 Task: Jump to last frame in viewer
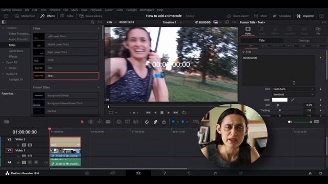[x=176, y=112]
